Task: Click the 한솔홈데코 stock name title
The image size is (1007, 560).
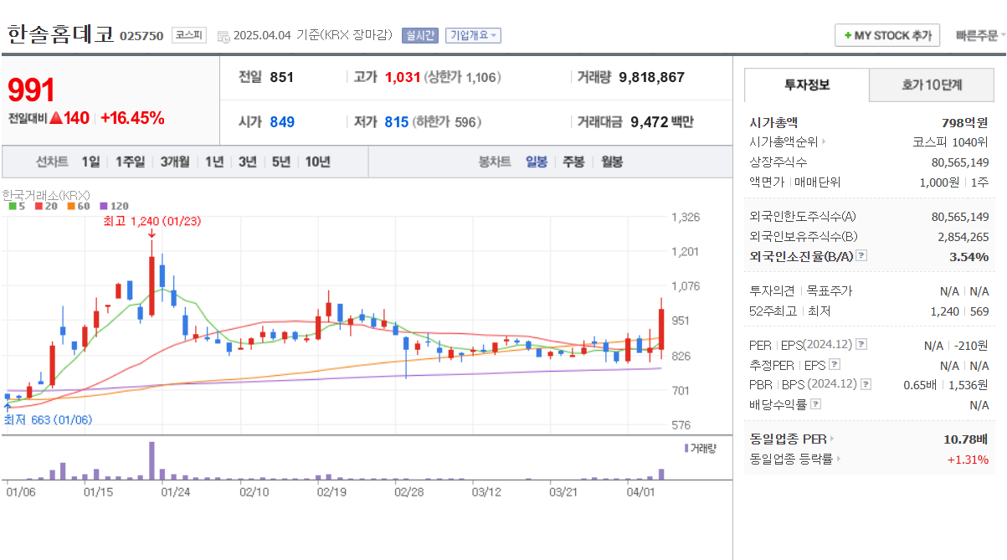Action: tap(60, 34)
